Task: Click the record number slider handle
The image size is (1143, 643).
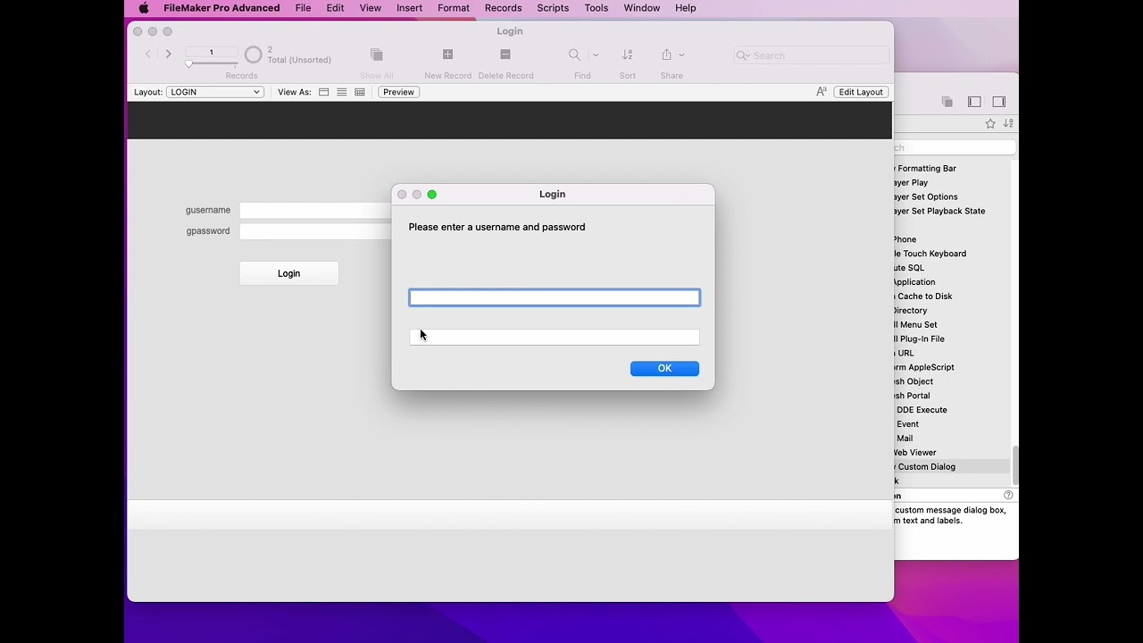Action: pos(188,64)
